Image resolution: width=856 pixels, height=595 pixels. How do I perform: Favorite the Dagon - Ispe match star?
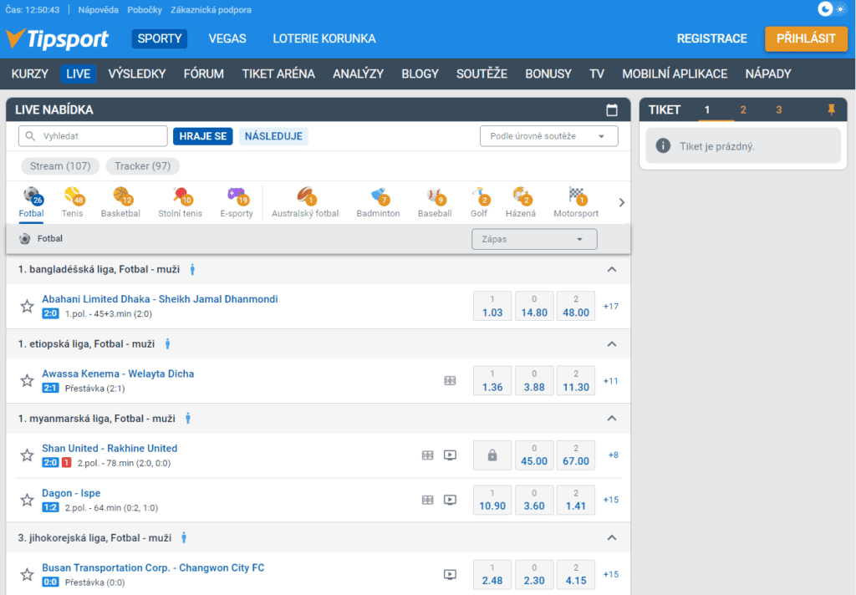[x=27, y=500]
